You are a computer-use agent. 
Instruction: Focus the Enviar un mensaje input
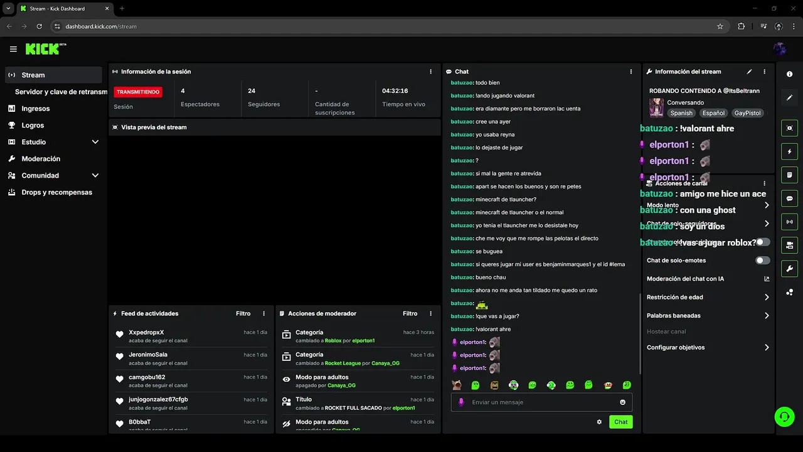click(541, 402)
